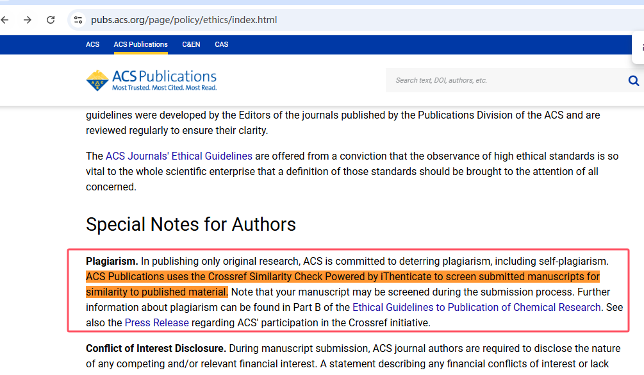The image size is (644, 375).
Task: Reload the current ethics policy page
Action: (x=51, y=20)
